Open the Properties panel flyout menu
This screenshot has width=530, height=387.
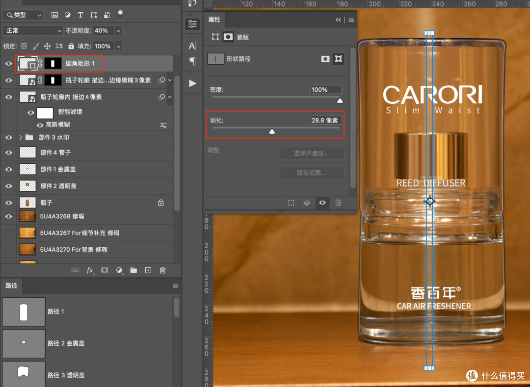click(351, 20)
